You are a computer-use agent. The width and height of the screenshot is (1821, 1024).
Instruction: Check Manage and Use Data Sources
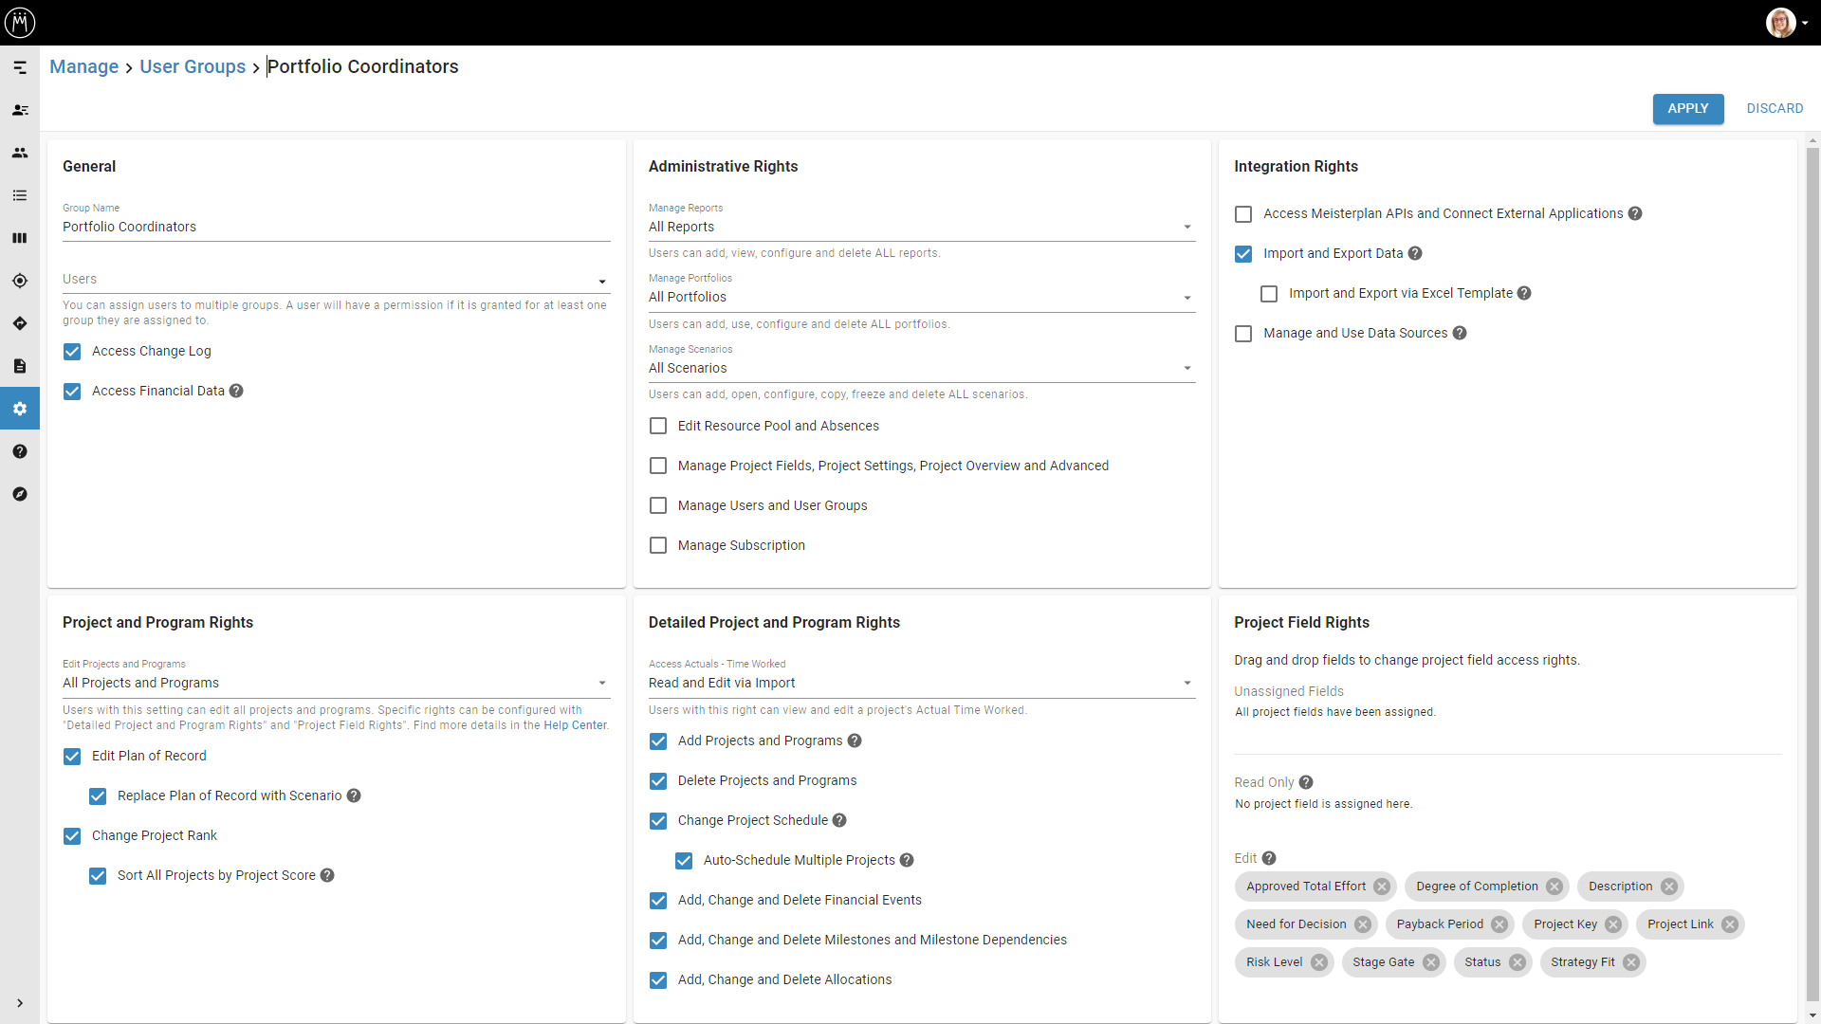click(1243, 334)
